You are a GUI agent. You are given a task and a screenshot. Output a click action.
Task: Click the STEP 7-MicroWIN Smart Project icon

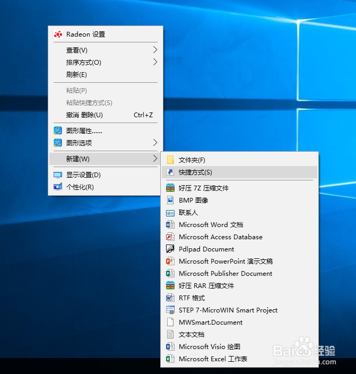click(170, 310)
